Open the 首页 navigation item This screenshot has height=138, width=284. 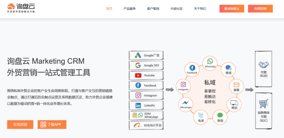click(109, 9)
